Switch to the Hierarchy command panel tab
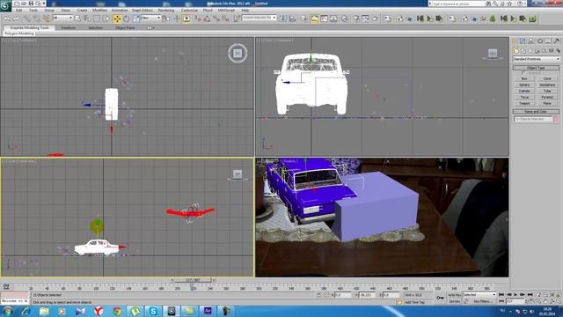Viewport: 563px width, 317px height. coord(531,41)
